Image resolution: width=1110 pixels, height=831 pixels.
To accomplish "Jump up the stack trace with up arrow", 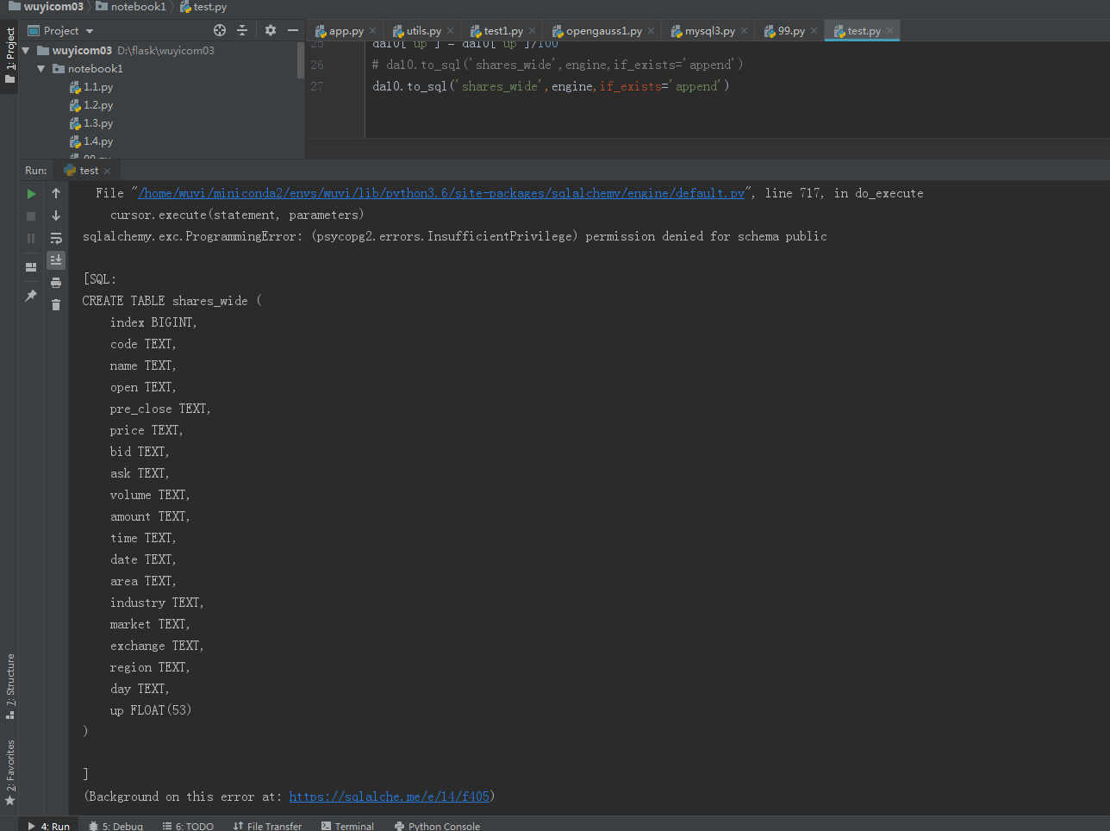I will tap(56, 194).
